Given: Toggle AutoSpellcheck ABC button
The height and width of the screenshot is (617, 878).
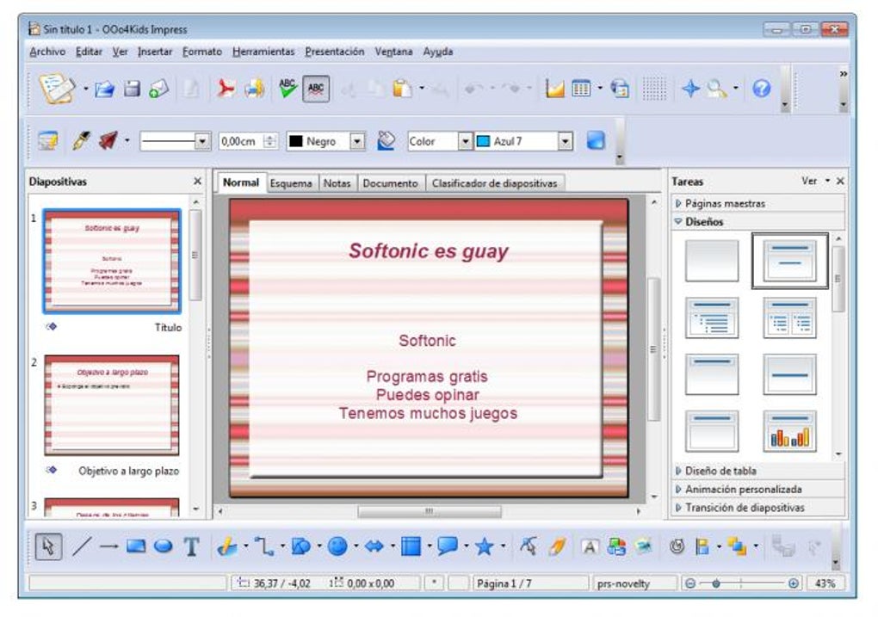Looking at the screenshot, I should (x=316, y=89).
